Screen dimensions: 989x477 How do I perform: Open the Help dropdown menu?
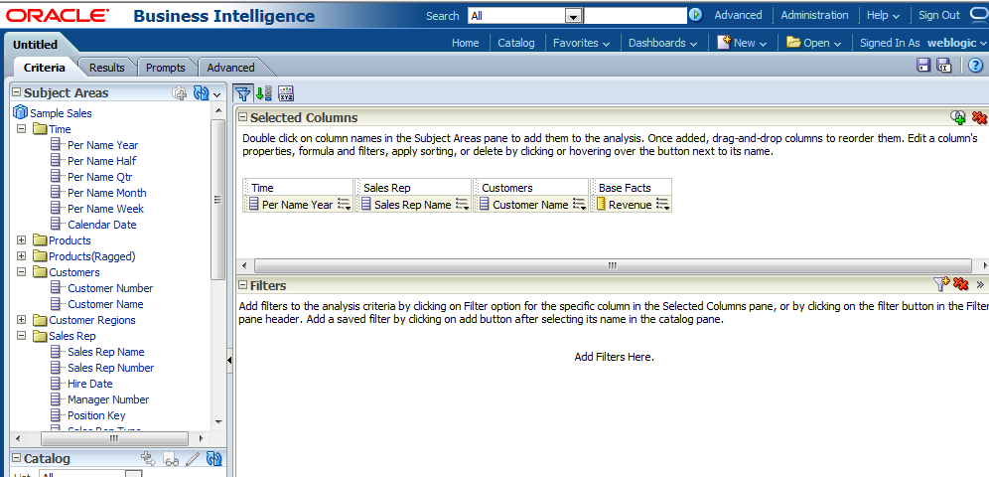pyautogui.click(x=883, y=15)
